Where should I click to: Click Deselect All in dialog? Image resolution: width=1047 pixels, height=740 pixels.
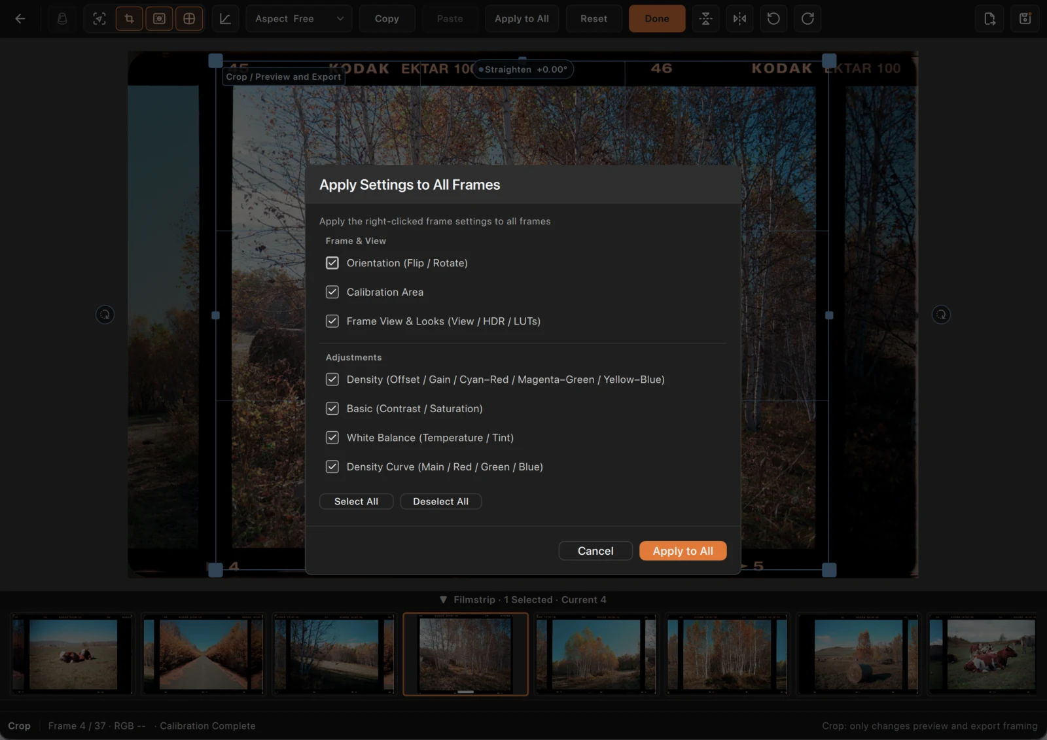pos(440,501)
